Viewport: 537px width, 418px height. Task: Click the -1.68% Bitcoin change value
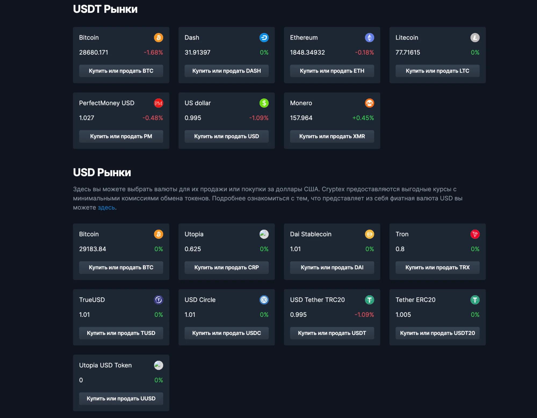(x=153, y=52)
